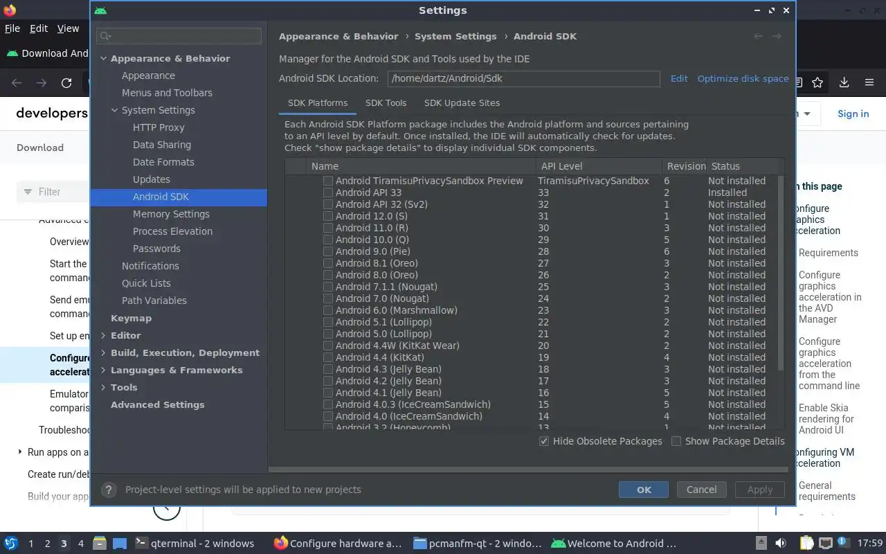Click the show desktop icon in taskbar
The width and height of the screenshot is (886, 554).
(x=120, y=544)
